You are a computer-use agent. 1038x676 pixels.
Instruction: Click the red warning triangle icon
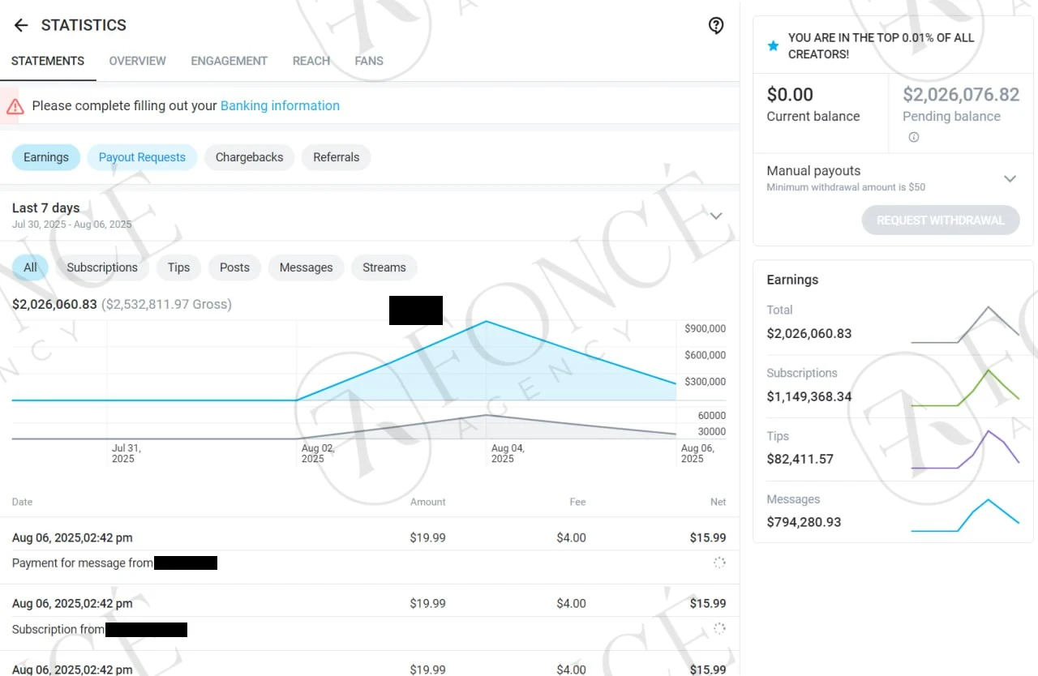click(15, 106)
